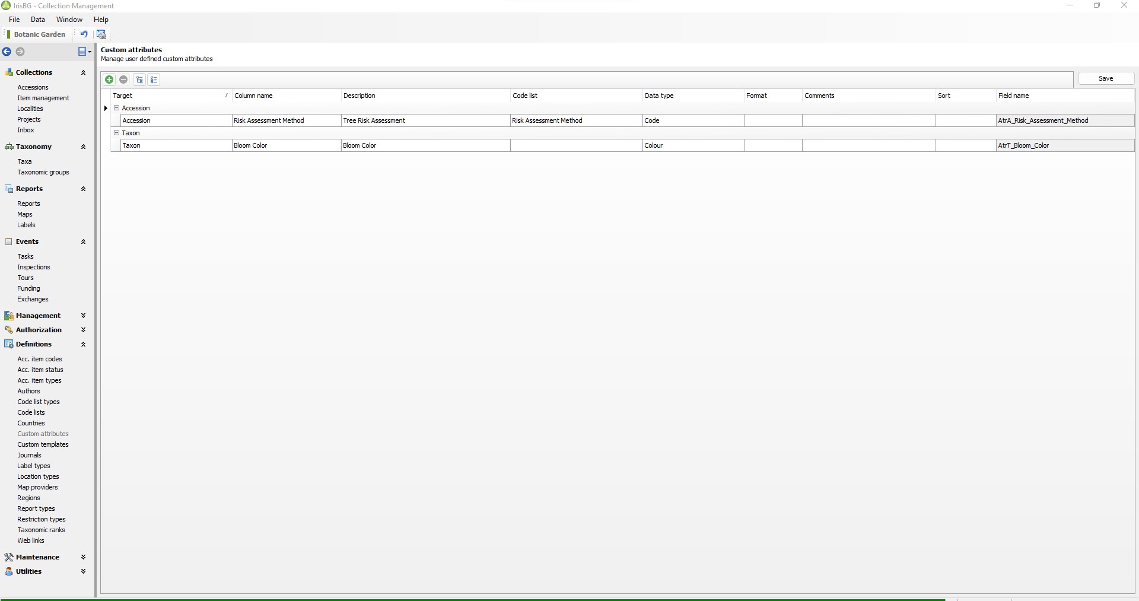The width and height of the screenshot is (1139, 601).
Task: Click the Save button
Action: pyautogui.click(x=1106, y=78)
